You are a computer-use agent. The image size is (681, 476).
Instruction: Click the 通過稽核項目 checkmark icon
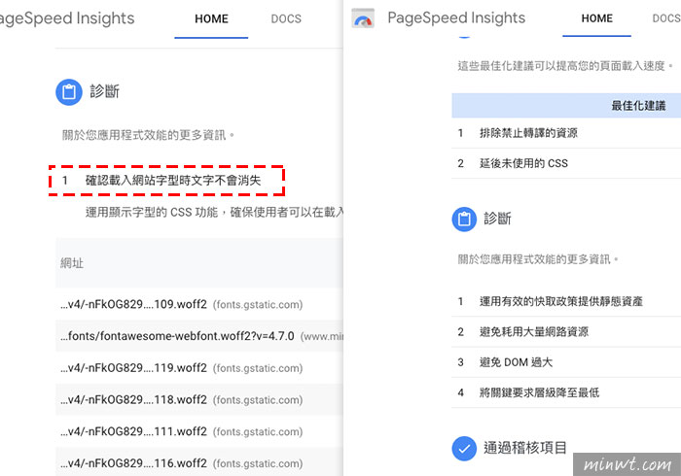464,448
